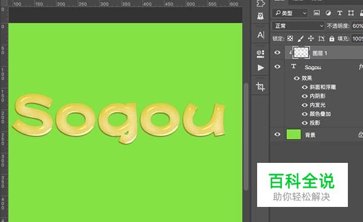Select the 图层 1 layer thumbnail
Screen dimensions: 363x222
(x=301, y=52)
